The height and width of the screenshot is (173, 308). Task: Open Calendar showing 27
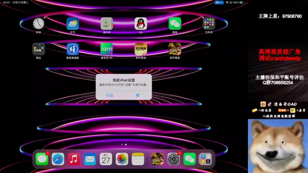coord(106,159)
